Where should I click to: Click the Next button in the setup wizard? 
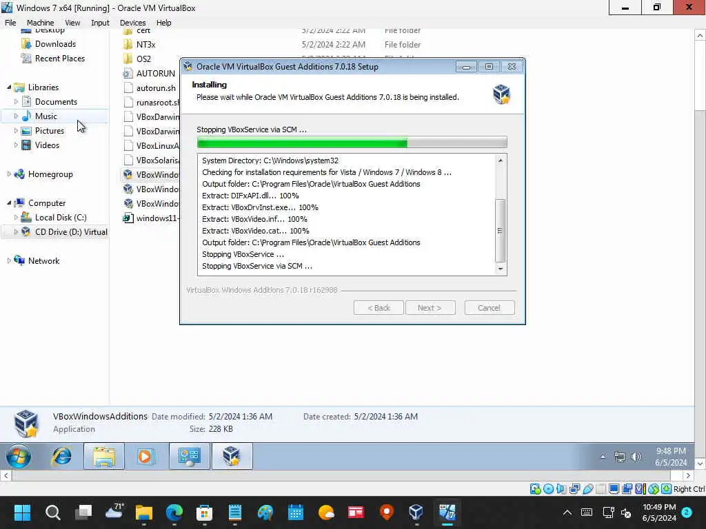430,308
